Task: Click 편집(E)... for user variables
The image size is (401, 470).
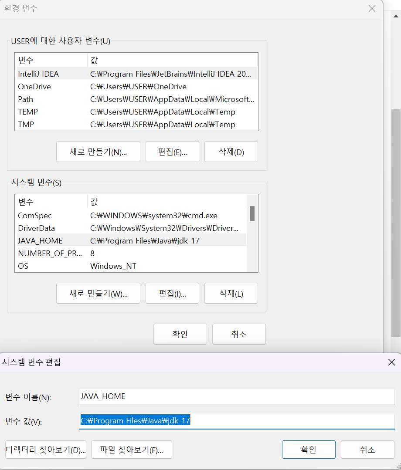Action: click(x=172, y=152)
